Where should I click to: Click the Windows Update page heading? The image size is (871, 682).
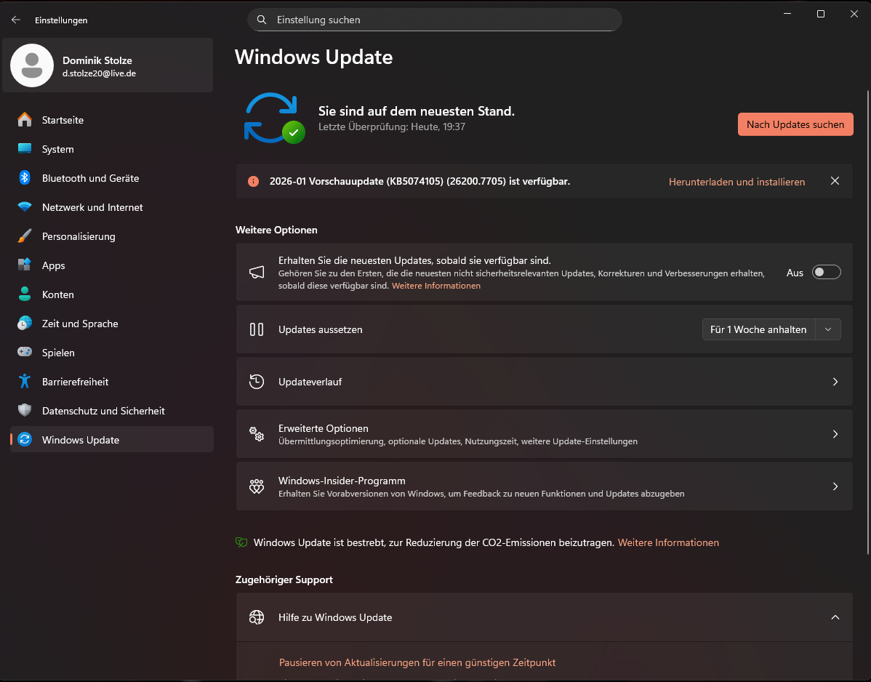click(313, 57)
